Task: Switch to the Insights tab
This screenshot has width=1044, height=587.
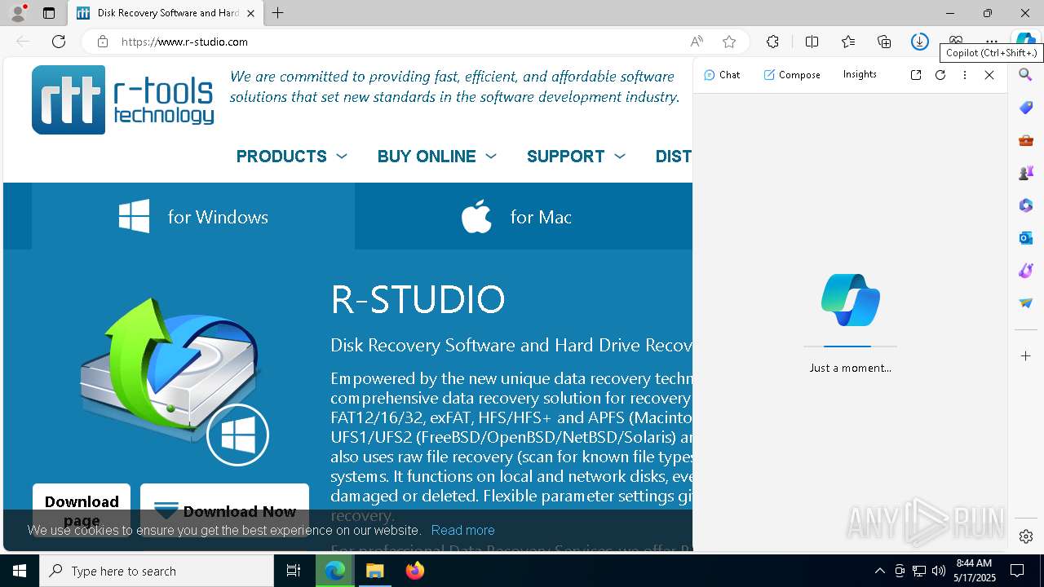Action: coord(860,74)
